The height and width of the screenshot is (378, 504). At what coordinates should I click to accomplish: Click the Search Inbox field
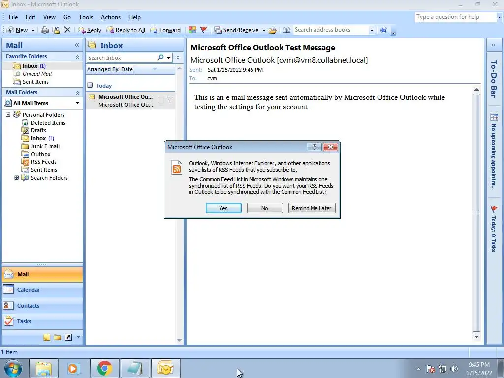(x=122, y=58)
